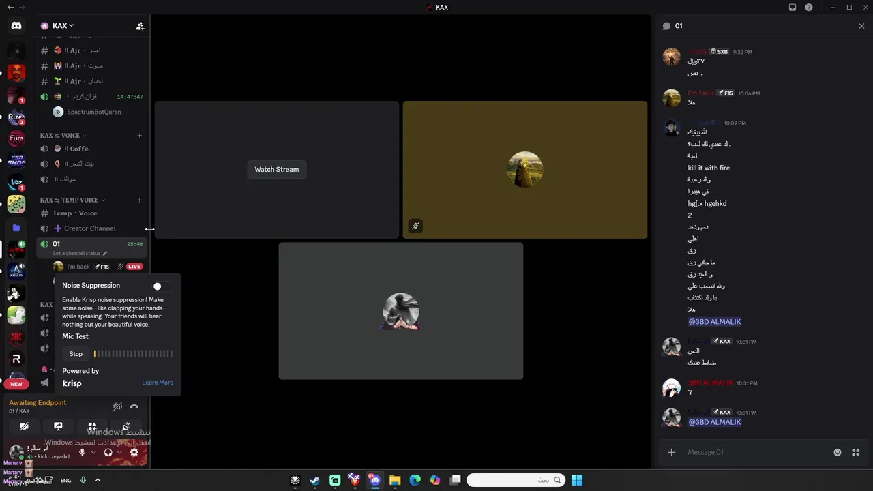873x491 pixels.
Task: Toggle the Noise Suppression switch
Action: pyautogui.click(x=162, y=286)
